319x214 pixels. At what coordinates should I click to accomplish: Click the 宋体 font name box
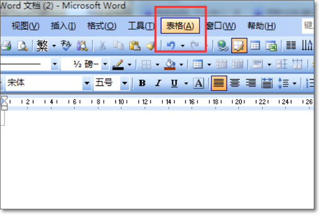(x=43, y=83)
